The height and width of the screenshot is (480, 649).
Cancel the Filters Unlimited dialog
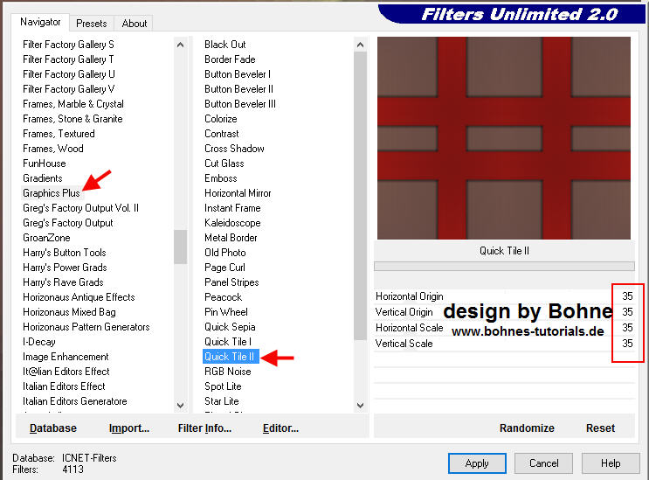tap(544, 463)
